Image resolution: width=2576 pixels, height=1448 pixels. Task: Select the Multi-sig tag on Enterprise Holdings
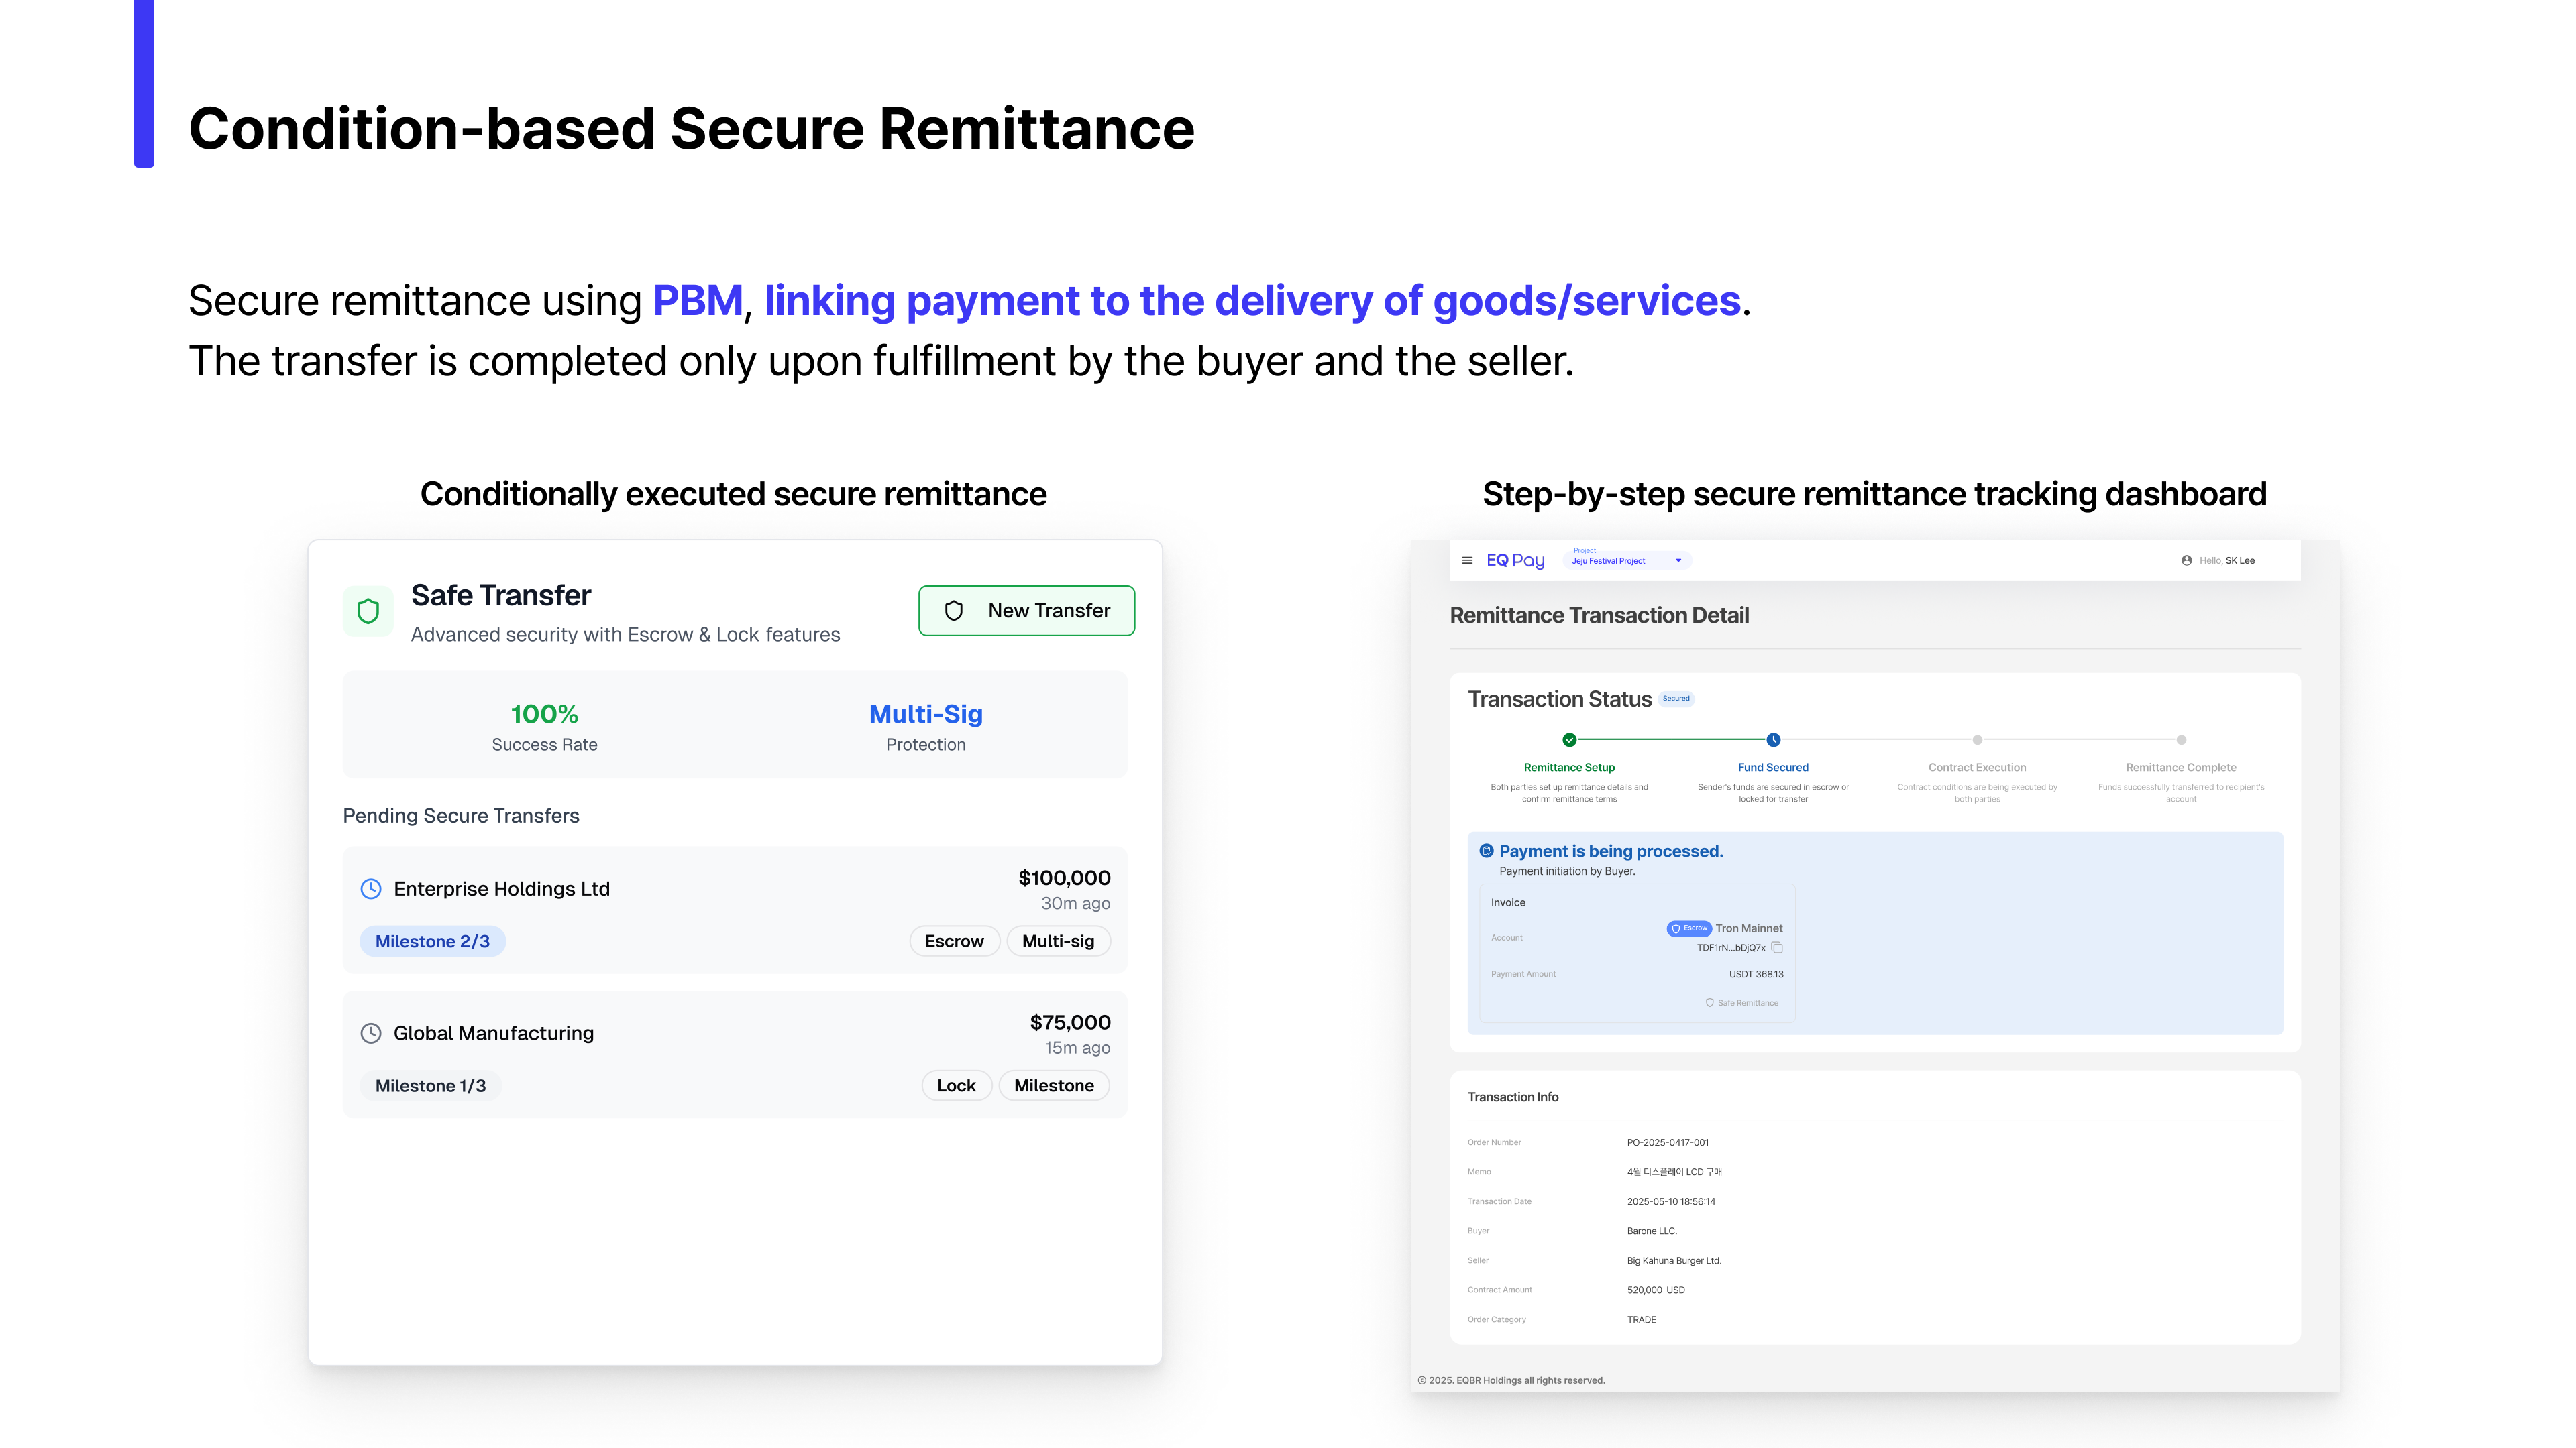click(1058, 941)
